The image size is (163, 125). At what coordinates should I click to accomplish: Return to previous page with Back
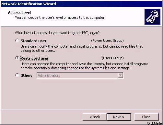pos(95,117)
